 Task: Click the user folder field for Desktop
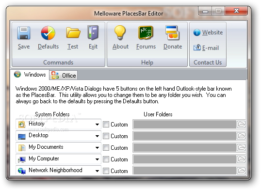point(185,136)
